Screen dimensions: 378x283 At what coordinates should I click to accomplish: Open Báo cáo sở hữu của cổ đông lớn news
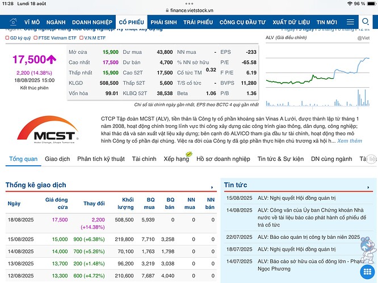tap(310, 265)
